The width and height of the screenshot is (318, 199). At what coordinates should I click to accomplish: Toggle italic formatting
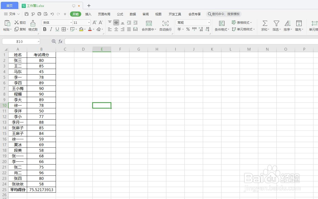tap(51, 29)
